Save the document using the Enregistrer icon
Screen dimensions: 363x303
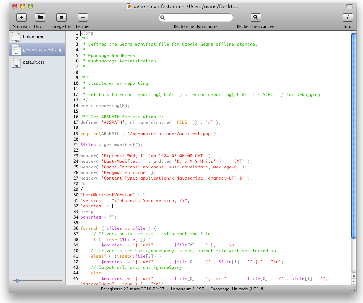pyautogui.click(x=61, y=17)
